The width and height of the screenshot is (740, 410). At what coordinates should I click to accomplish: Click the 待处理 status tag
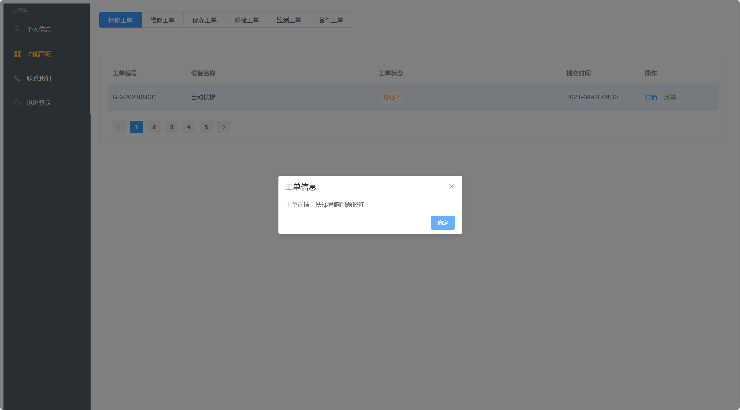tap(391, 97)
